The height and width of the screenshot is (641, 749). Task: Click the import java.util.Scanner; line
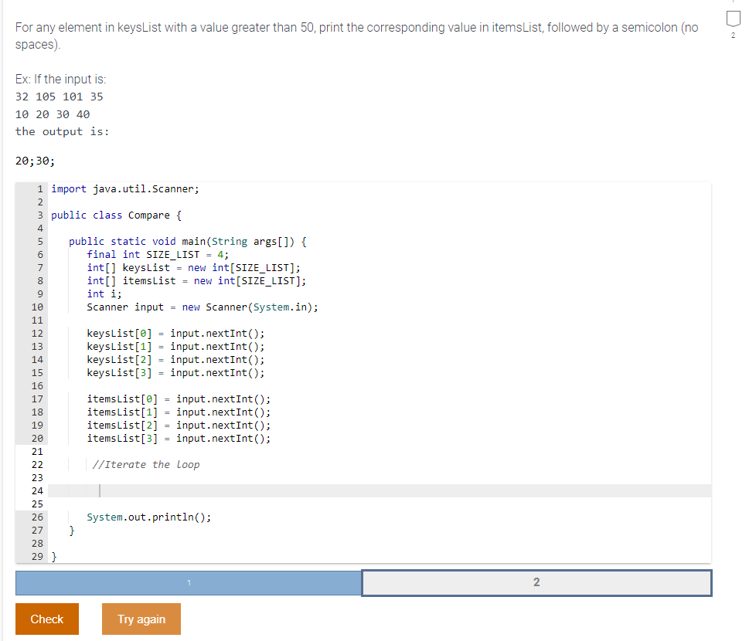[125, 189]
